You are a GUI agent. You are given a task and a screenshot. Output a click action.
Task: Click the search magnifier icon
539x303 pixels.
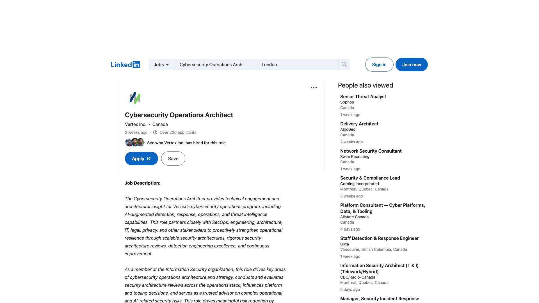(344, 65)
